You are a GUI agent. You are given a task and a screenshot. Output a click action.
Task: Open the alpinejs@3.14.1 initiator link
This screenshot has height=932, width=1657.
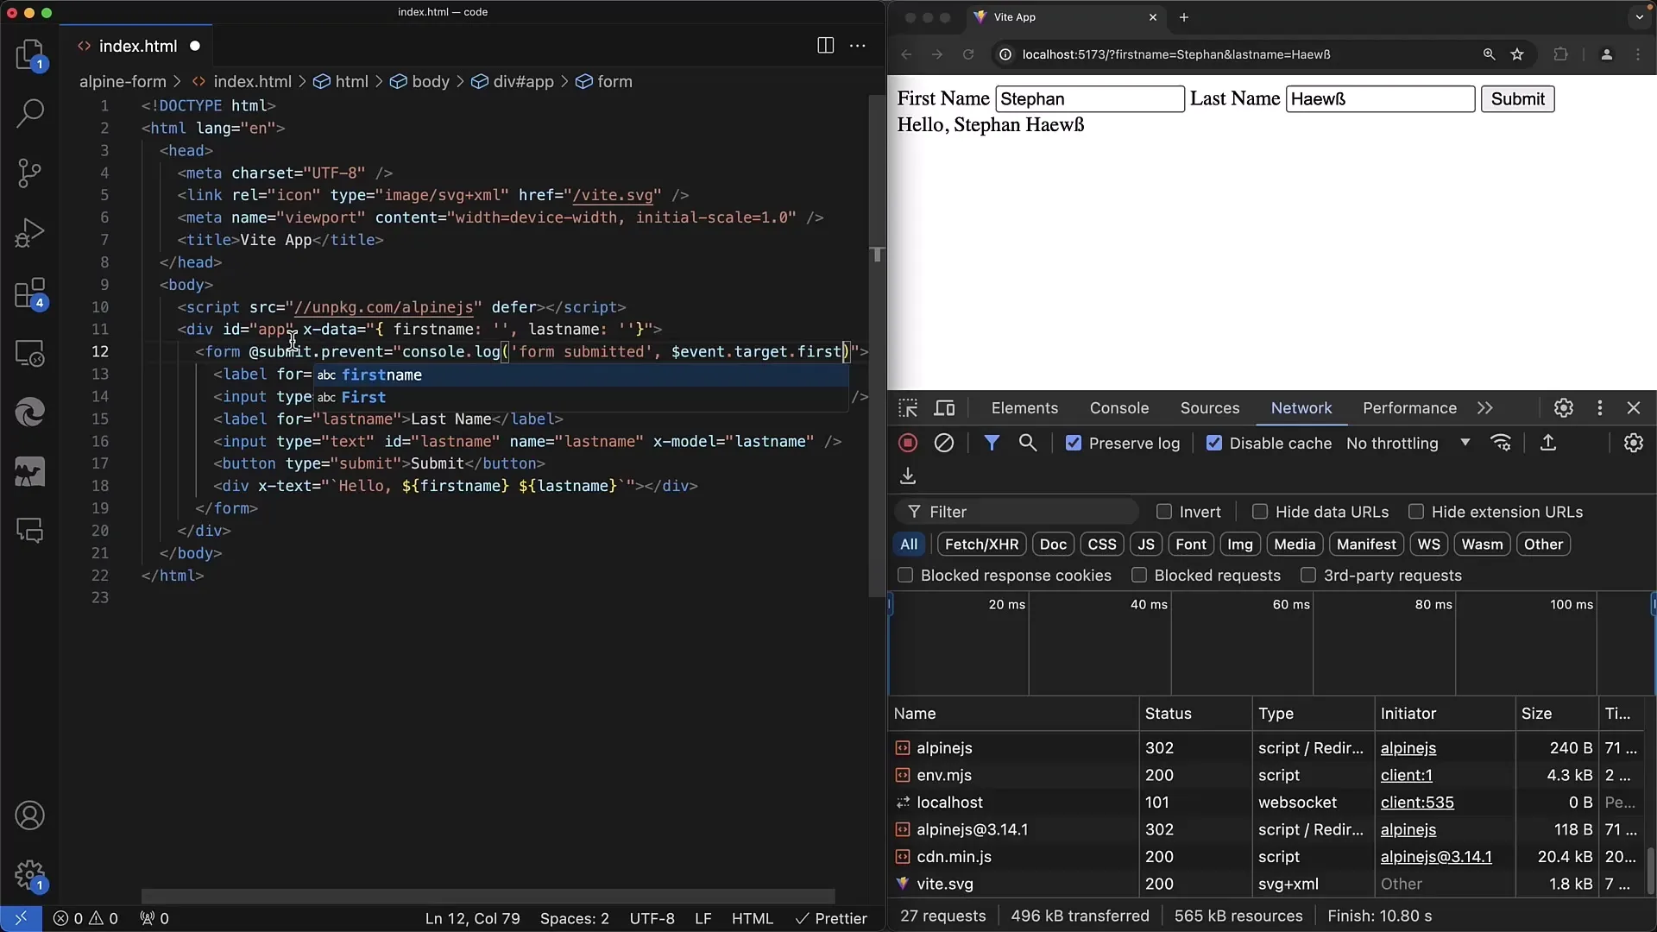1436,856
